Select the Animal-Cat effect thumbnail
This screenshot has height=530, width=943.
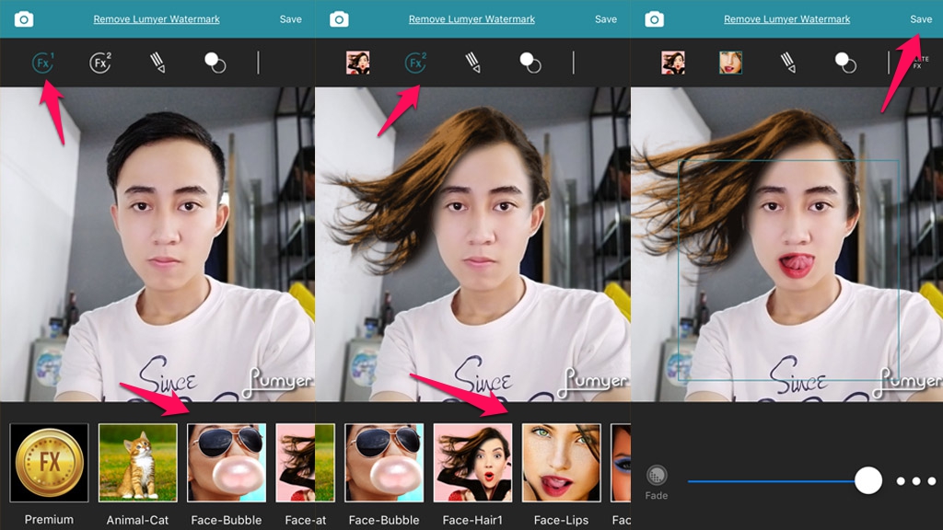[x=137, y=463]
